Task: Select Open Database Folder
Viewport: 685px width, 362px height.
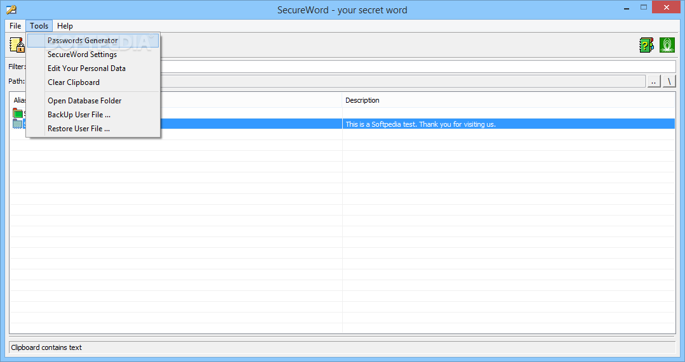Action: pos(93,101)
